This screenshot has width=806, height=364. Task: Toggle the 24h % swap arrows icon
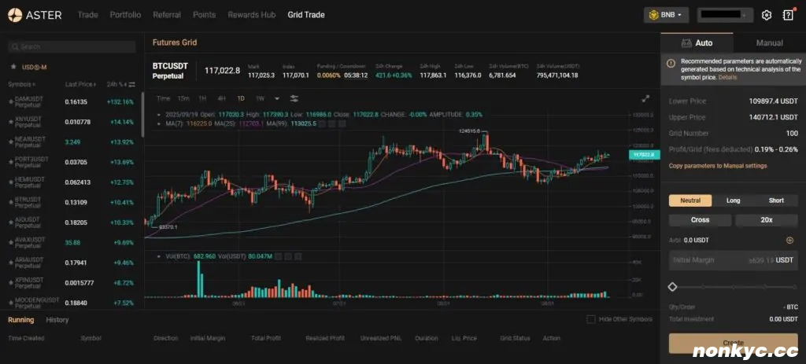tap(131, 84)
